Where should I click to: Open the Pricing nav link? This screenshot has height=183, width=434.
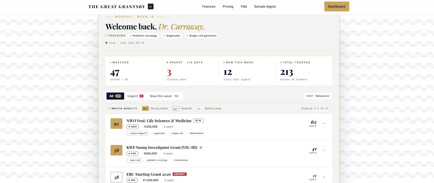coord(228,6)
